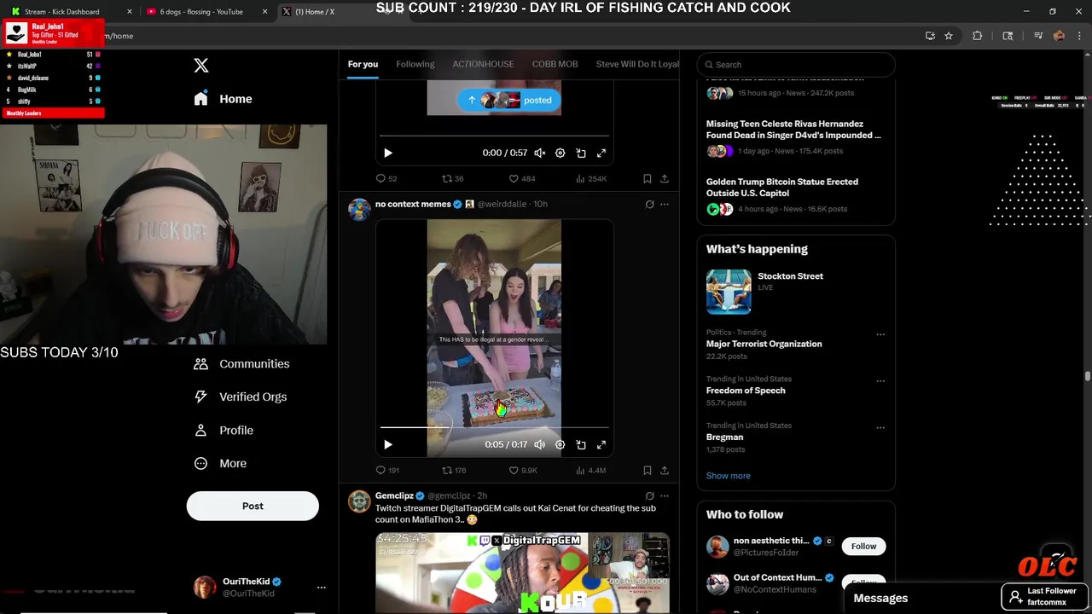This screenshot has width=1092, height=614.
Task: Click the X logo in sidebar
Action: 201,66
